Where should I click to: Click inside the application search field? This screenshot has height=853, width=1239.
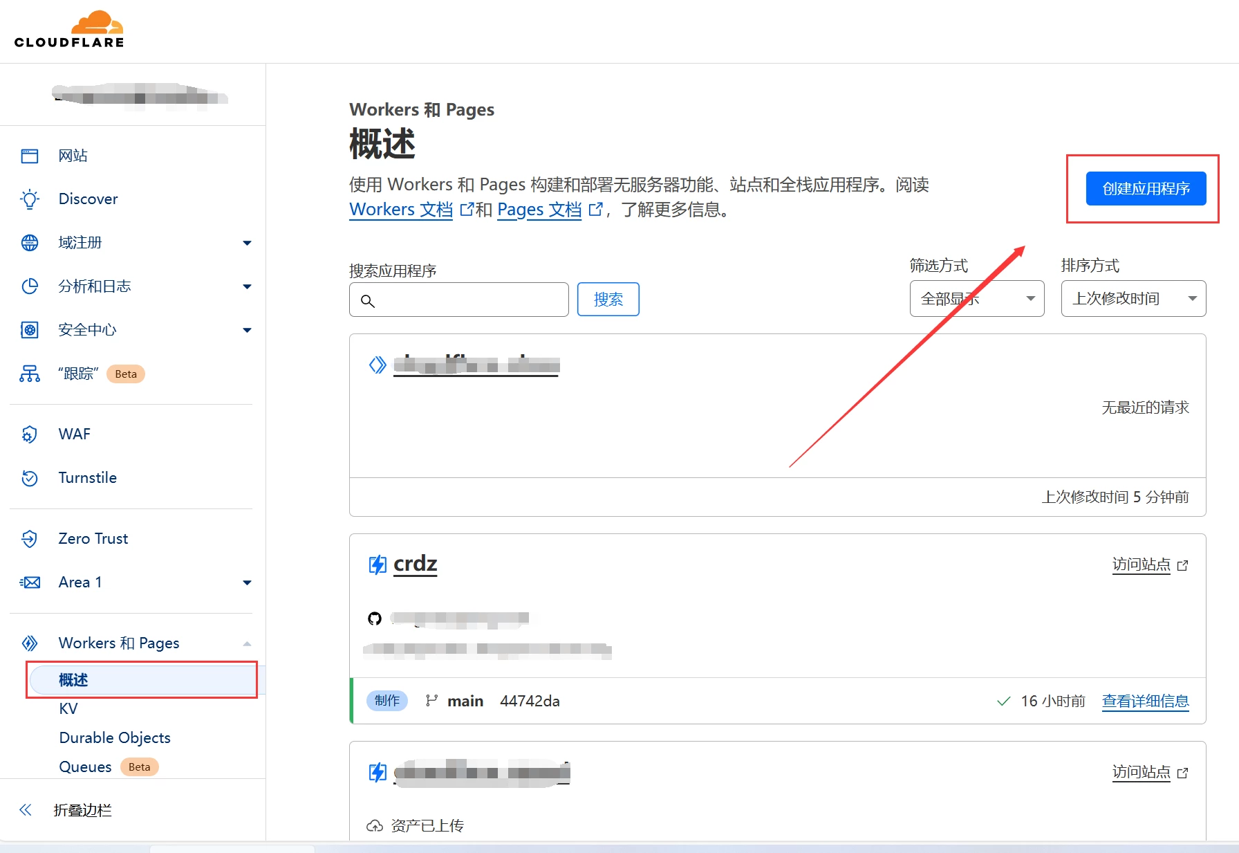[x=458, y=300]
